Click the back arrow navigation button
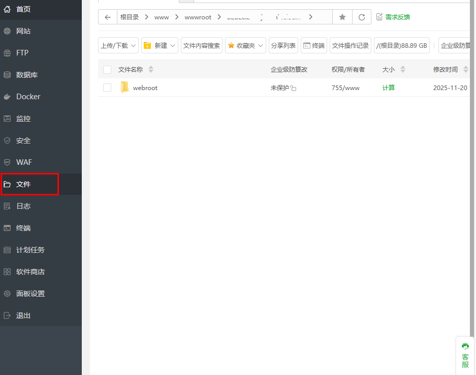This screenshot has width=476, height=375. 107,17
